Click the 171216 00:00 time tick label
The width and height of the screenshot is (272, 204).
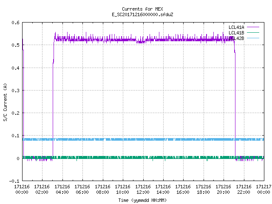[22, 190]
